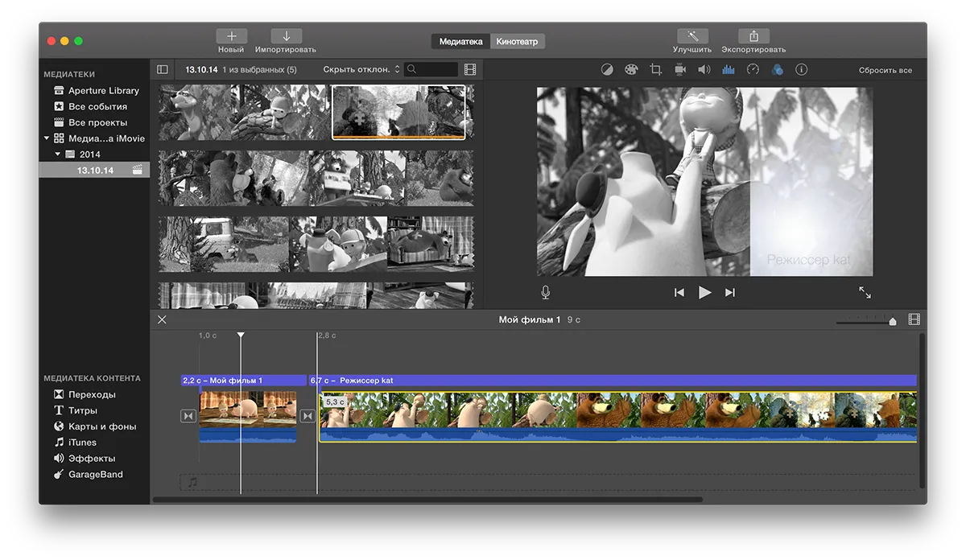
Task: Open Карты и фоны in content library
Action: coord(95,426)
